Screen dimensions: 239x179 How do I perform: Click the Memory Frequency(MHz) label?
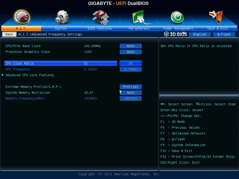click(25, 98)
